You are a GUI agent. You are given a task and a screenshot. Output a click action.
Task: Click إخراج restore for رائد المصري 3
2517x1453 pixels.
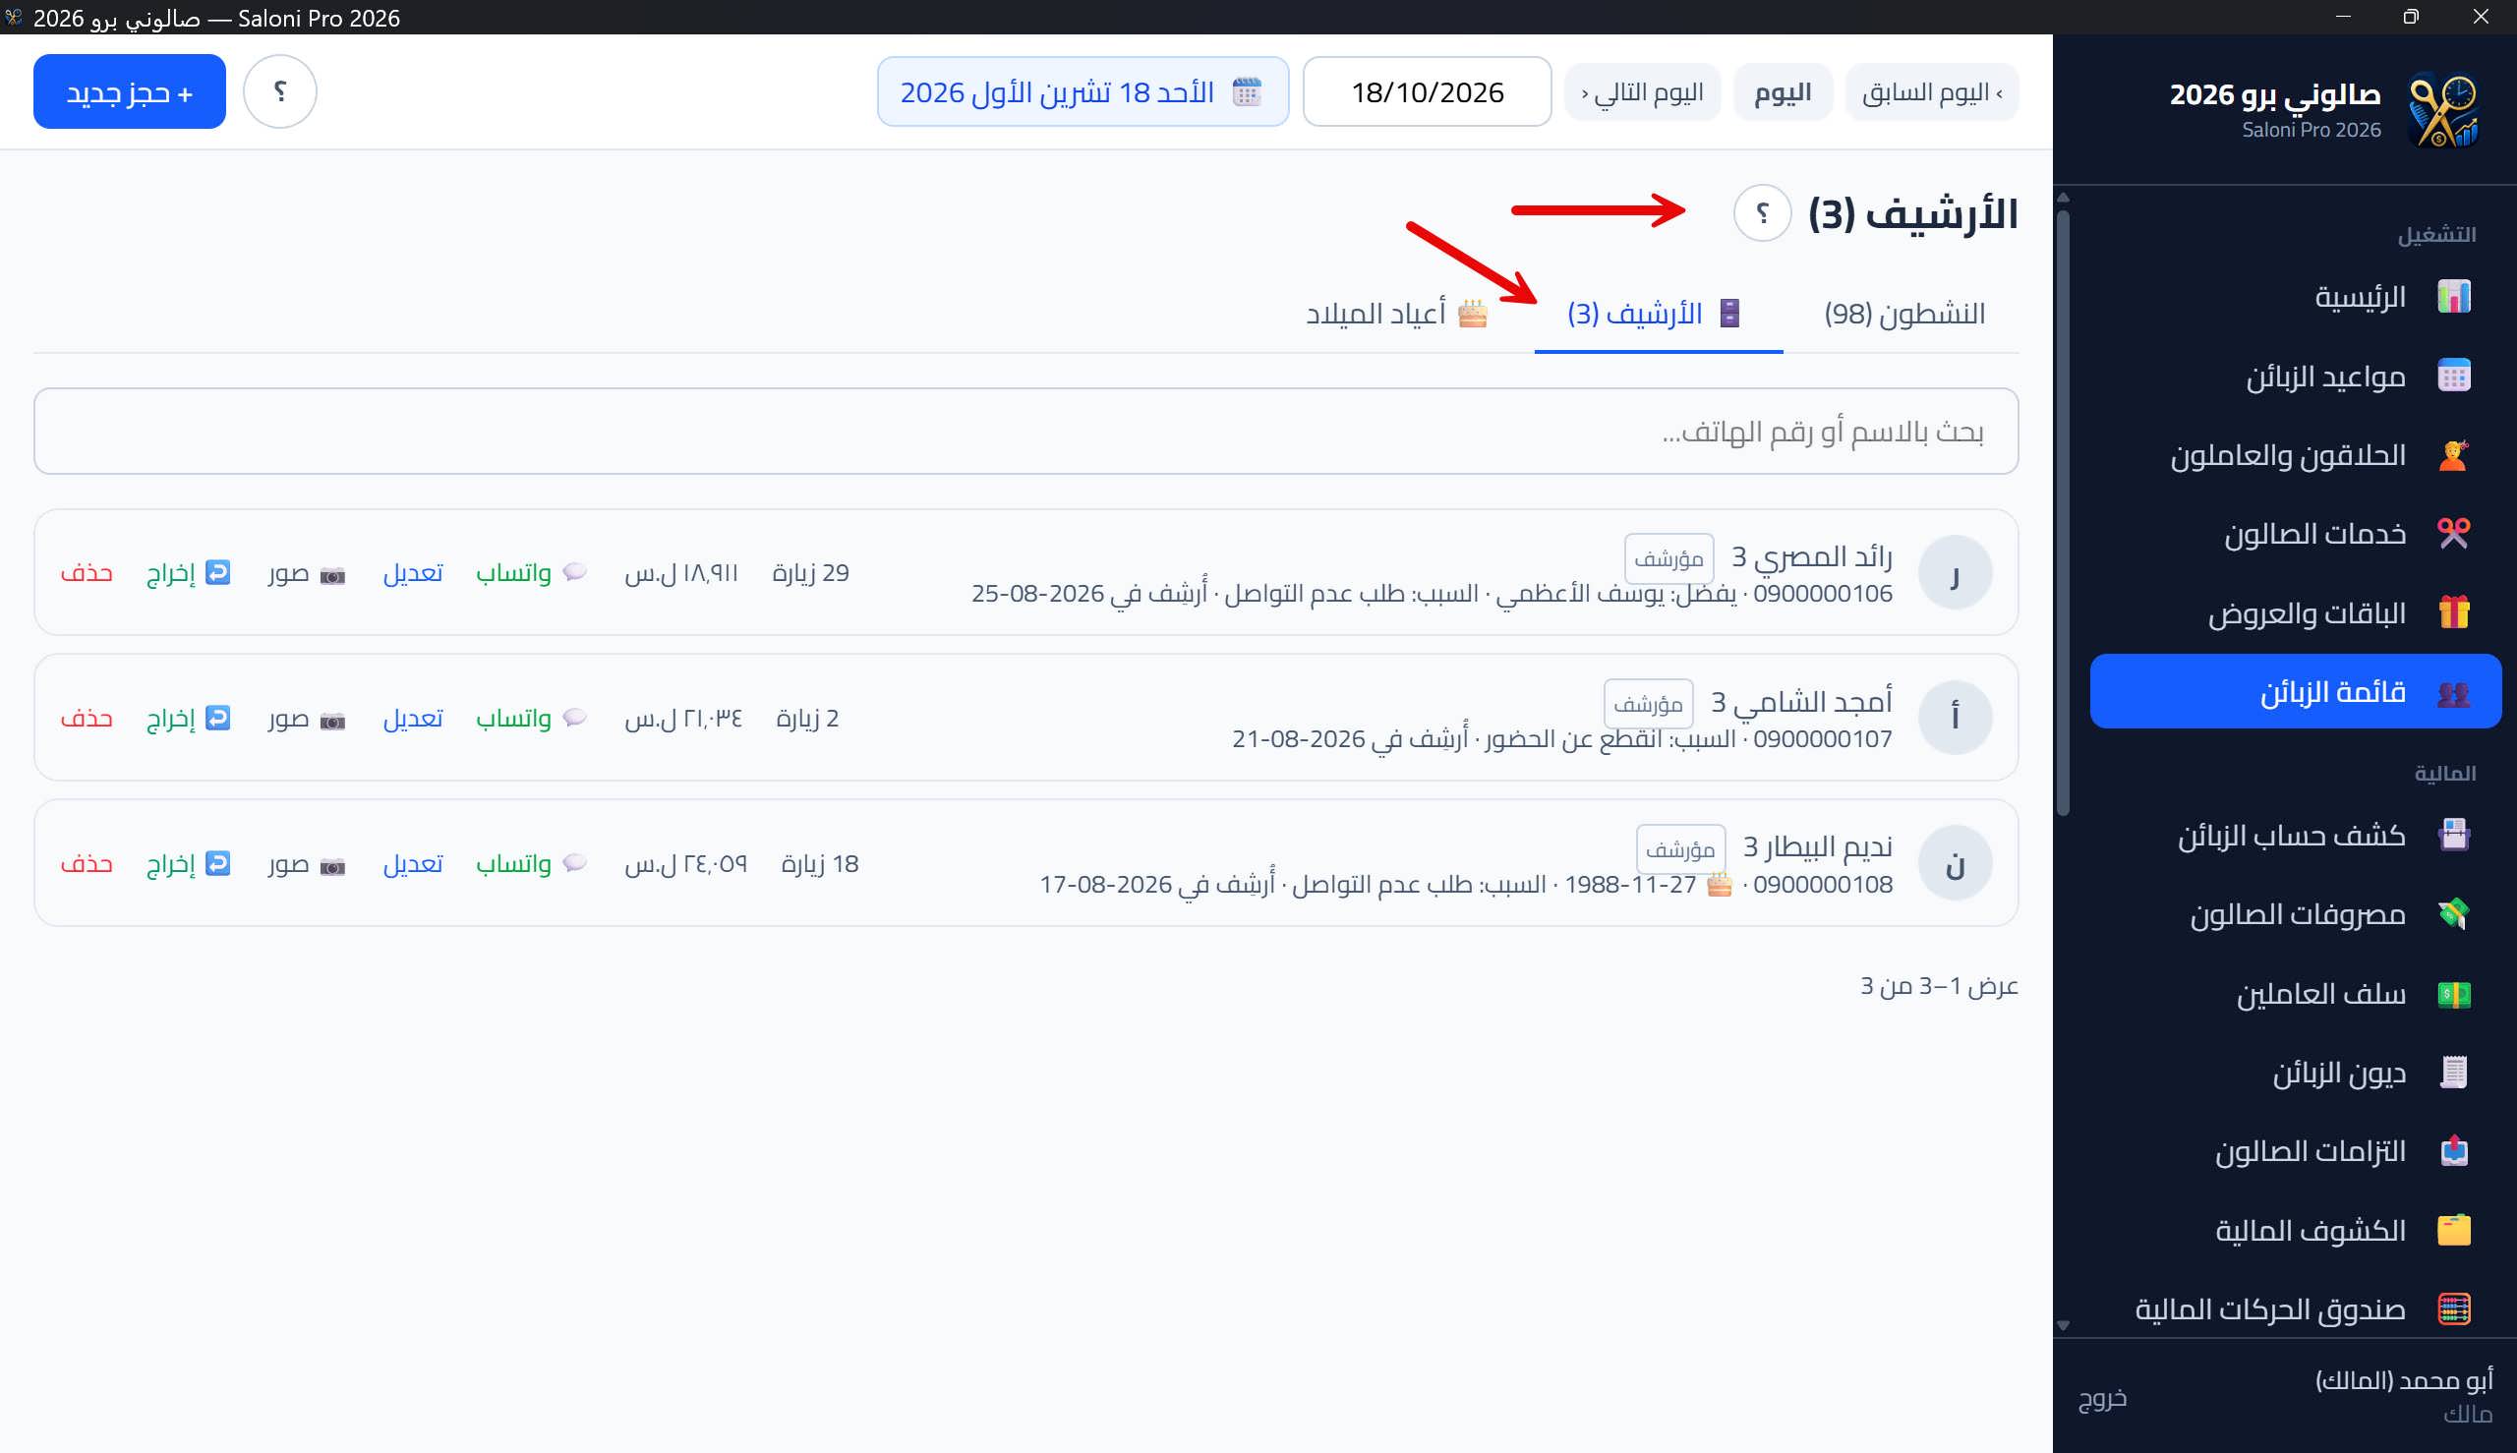(188, 573)
